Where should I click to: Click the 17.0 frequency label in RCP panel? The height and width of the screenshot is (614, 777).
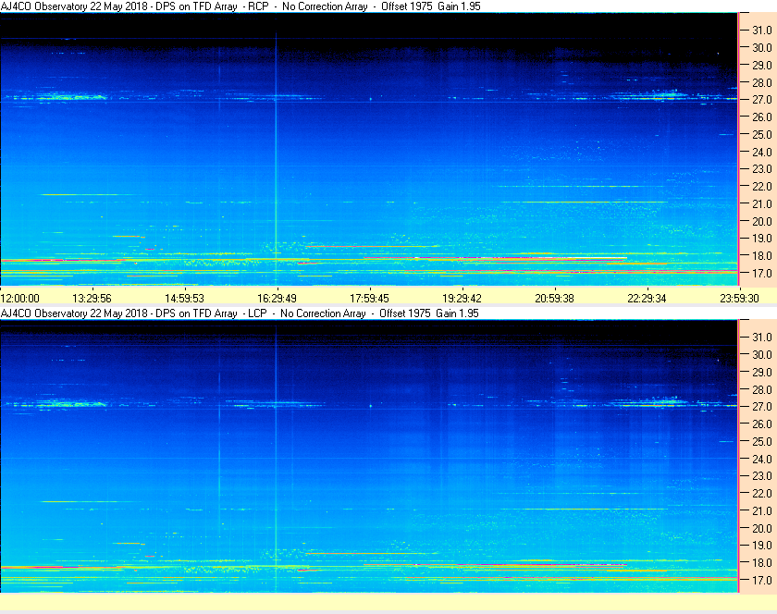click(762, 273)
